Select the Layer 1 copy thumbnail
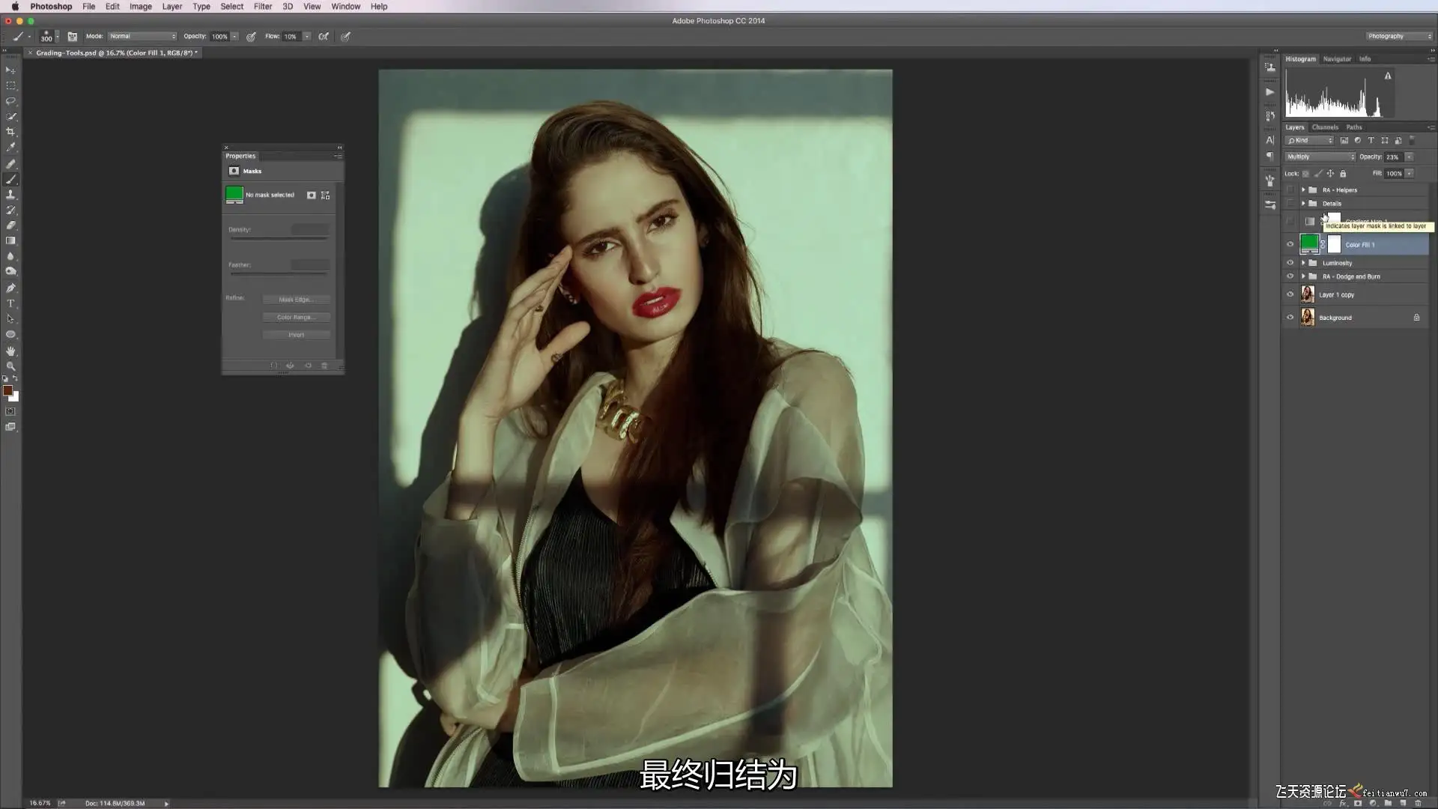This screenshot has width=1438, height=809. click(1308, 294)
